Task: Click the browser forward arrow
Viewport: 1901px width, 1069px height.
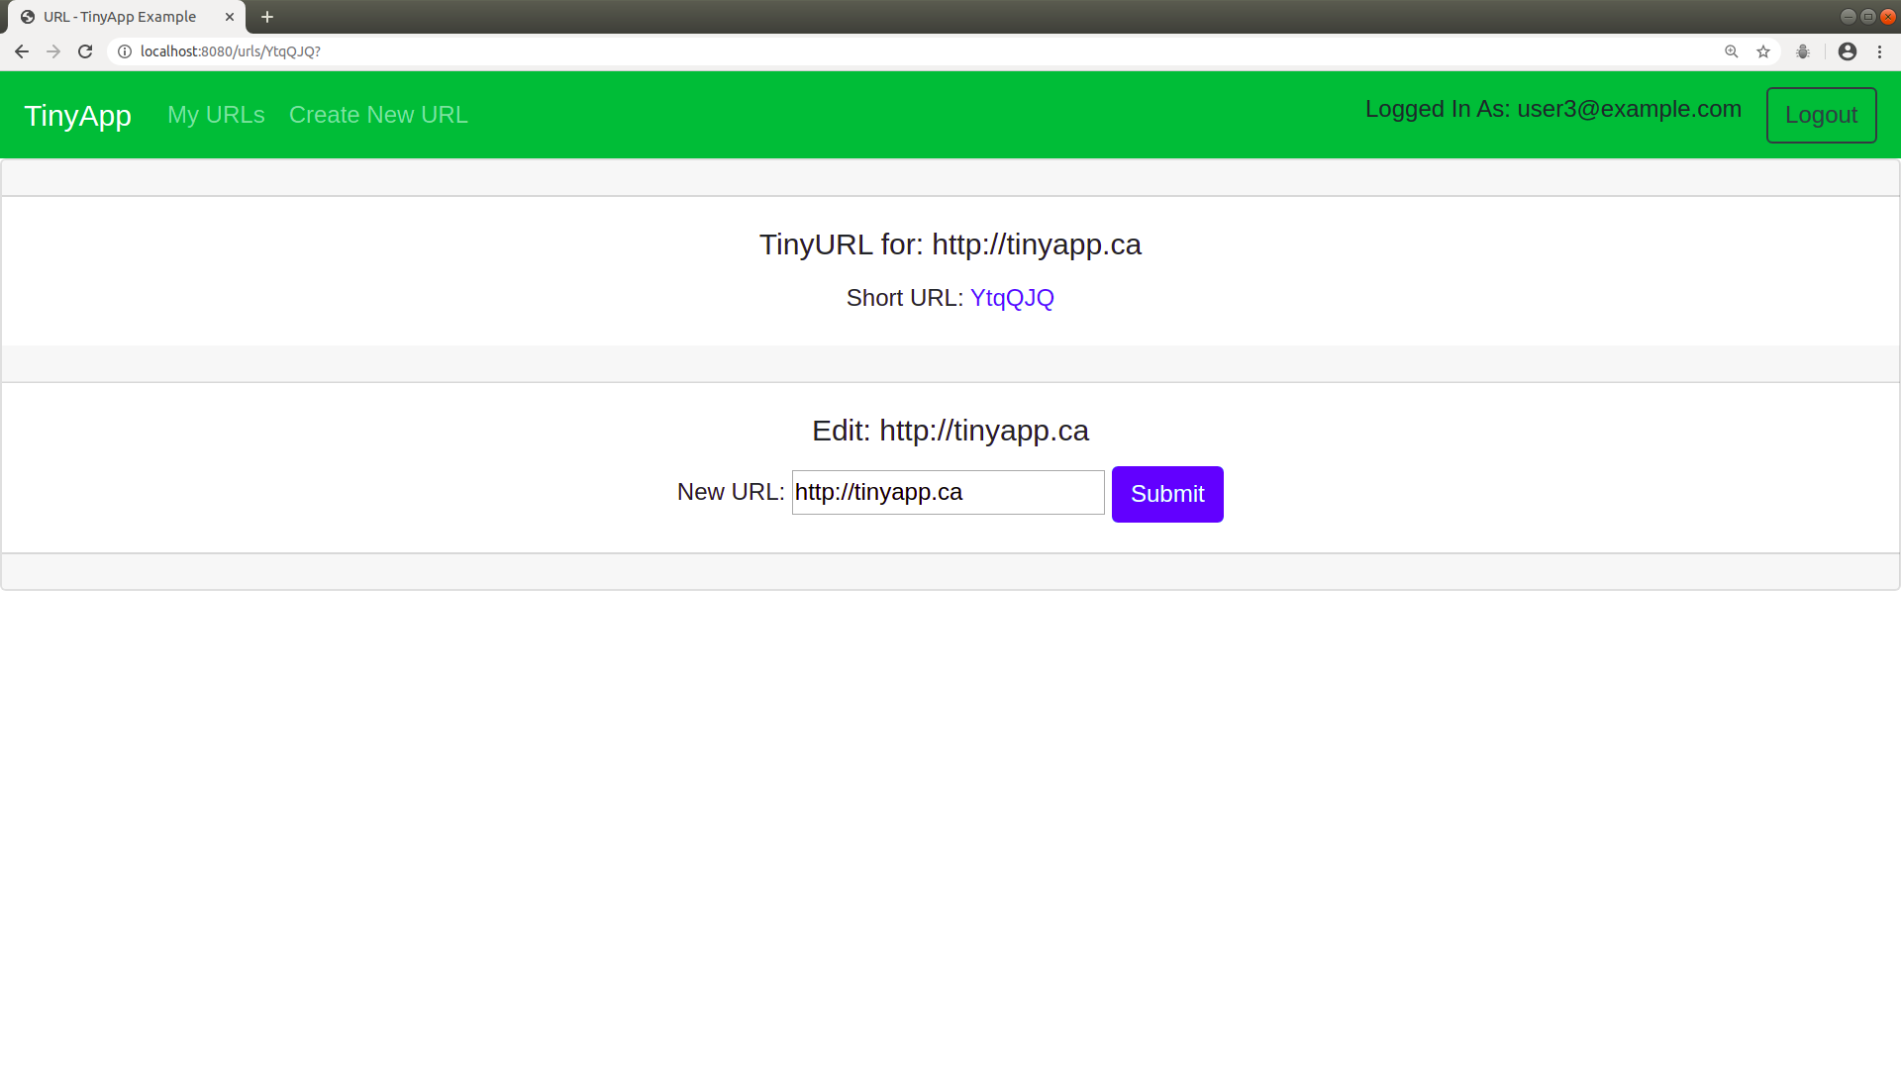Action: (53, 51)
